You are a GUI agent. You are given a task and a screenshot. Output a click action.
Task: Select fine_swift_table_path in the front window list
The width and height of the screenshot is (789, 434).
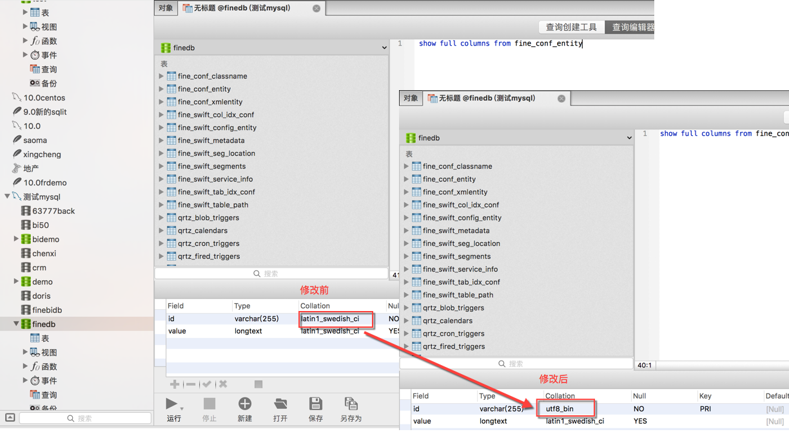point(458,295)
